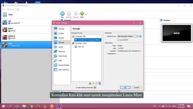Open the notification center icon
Viewport: 193px width, 109px height.
coord(189,106)
